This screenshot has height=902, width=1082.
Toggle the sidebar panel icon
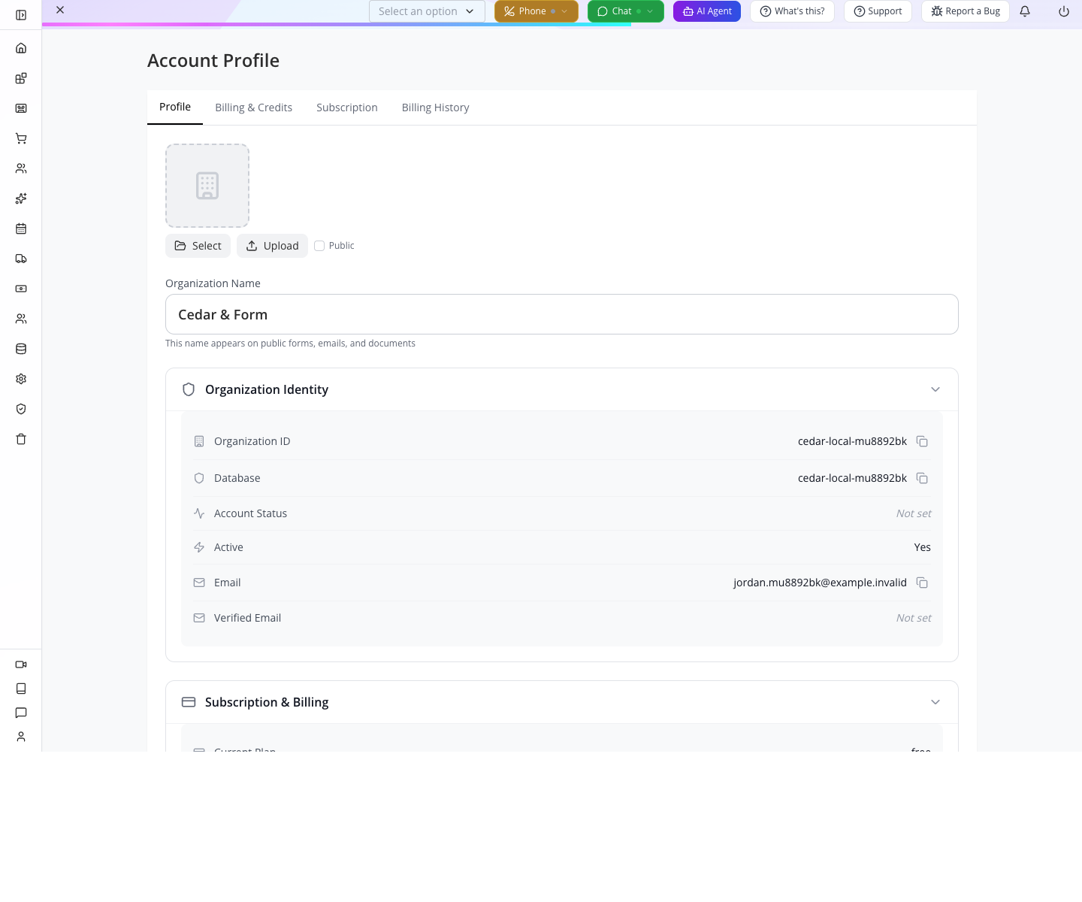(x=21, y=15)
